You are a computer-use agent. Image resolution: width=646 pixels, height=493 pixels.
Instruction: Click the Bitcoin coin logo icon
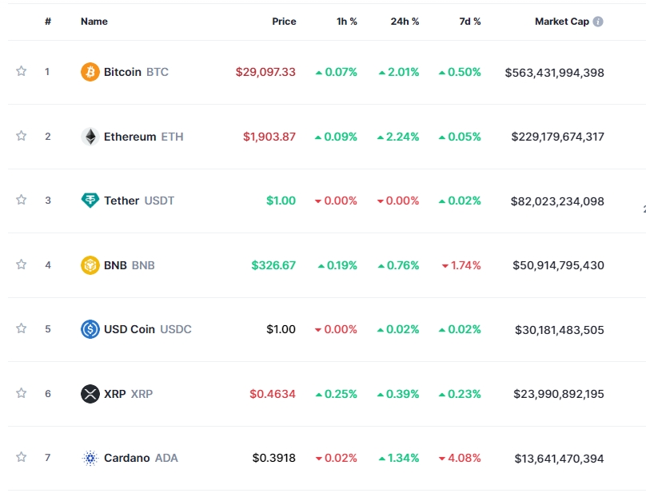point(90,72)
